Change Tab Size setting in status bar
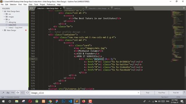The image size is (186, 104). click(164, 97)
